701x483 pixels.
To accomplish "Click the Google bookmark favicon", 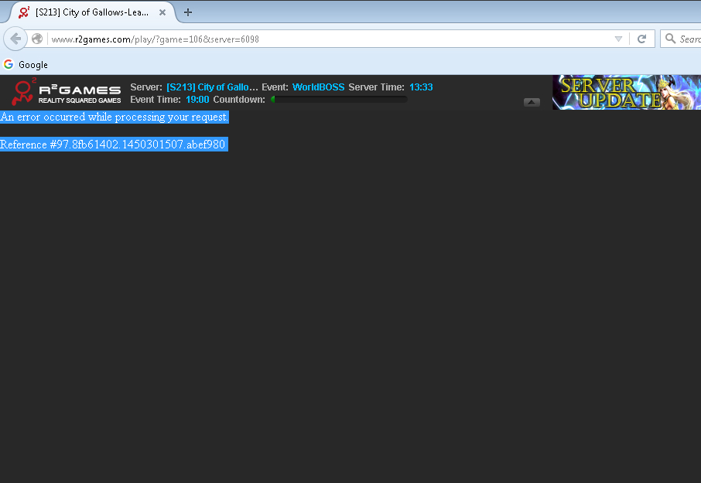I will coord(9,65).
